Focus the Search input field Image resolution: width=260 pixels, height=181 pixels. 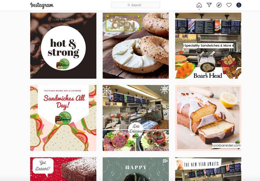pos(136,5)
